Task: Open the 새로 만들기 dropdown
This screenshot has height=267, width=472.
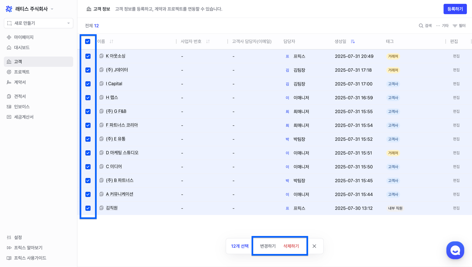Action: coord(39,23)
